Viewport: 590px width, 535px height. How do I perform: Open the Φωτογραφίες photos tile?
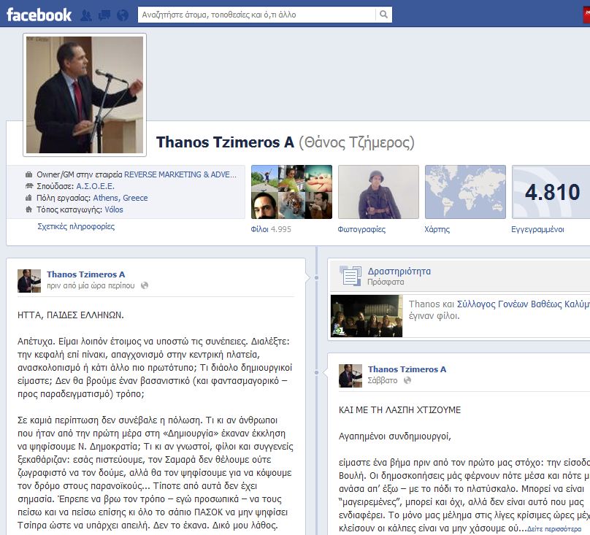[x=378, y=193]
